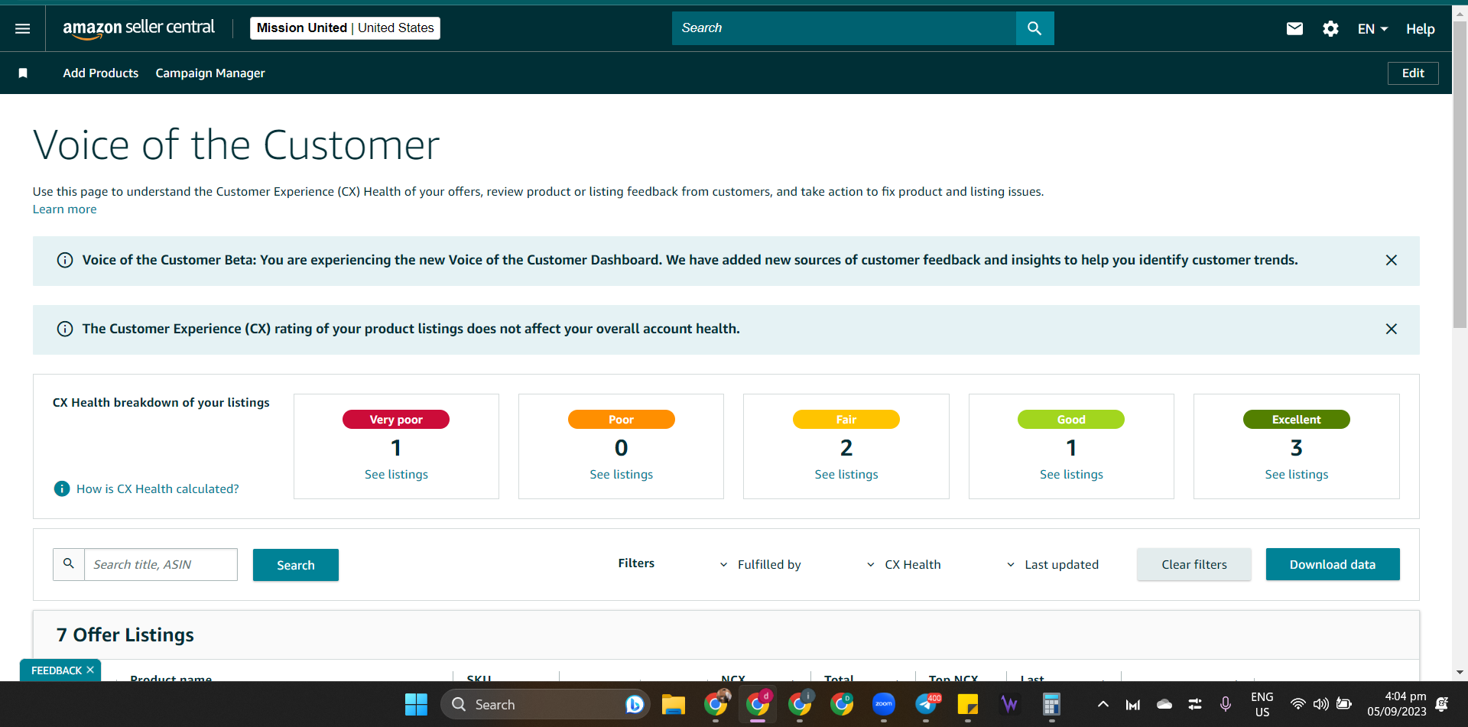Click the Clear filters button
The height and width of the screenshot is (727, 1468).
pyautogui.click(x=1194, y=564)
